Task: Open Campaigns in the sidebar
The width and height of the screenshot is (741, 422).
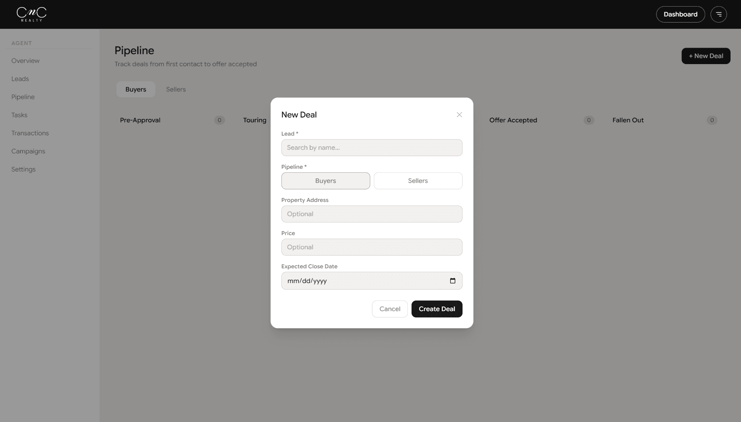Action: 28,151
